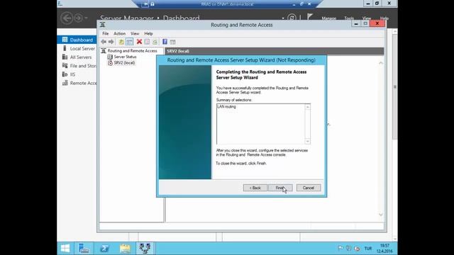Open IIS in Server Manager sidebar

click(x=77, y=74)
